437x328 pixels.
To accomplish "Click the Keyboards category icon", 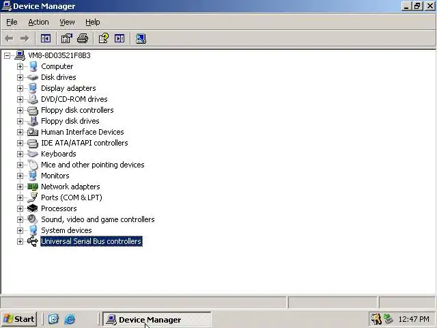I will pos(33,154).
